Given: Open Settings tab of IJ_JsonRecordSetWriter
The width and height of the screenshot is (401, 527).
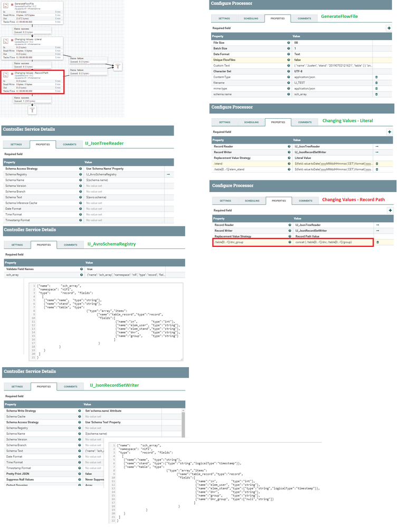Looking at the screenshot, I should pos(17,387).
